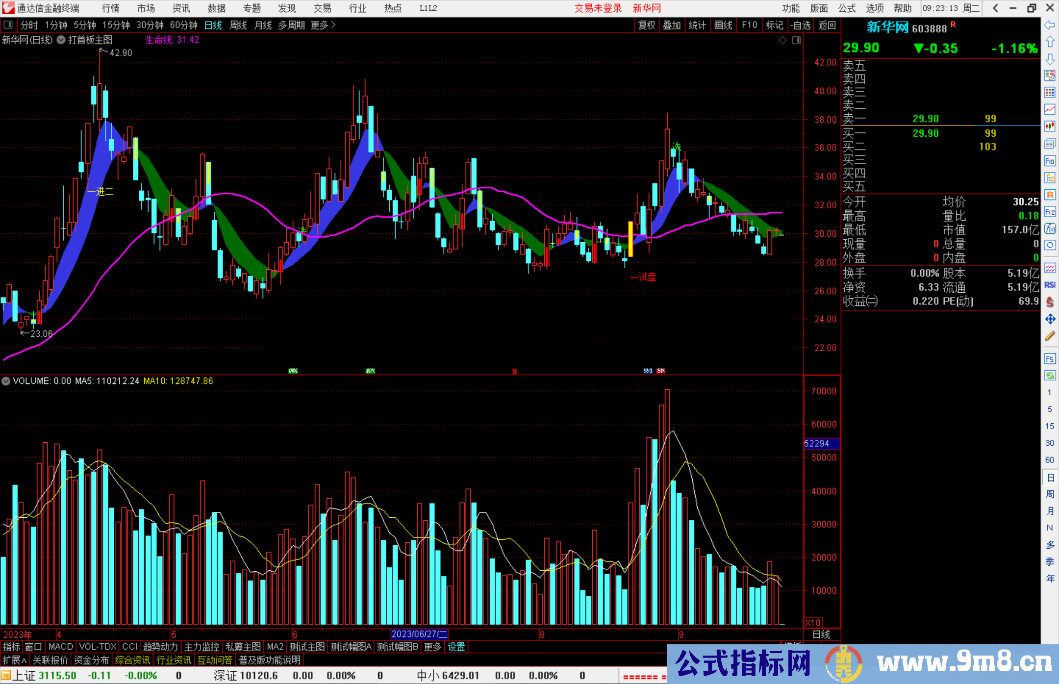Toggle the diamond marker on chart header
The height and width of the screenshot is (684, 1059).
[783, 40]
